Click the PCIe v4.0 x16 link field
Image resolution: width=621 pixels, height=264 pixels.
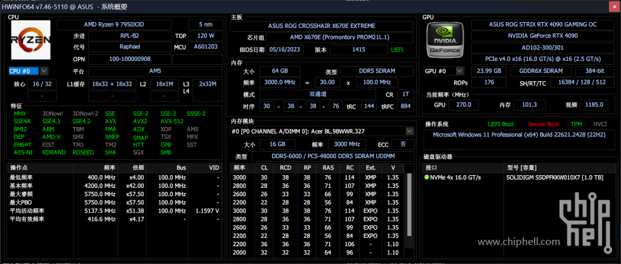542,59
